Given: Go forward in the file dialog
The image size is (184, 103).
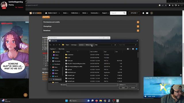Looking at the screenshot, I should coord(53,45).
